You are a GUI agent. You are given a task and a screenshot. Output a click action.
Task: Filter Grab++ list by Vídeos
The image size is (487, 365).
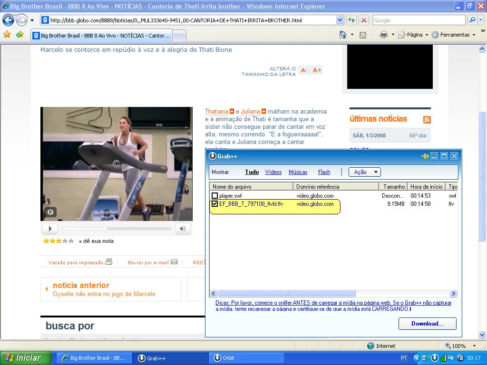[x=273, y=172]
